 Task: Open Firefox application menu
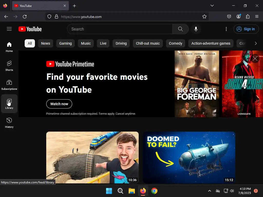[257, 16]
